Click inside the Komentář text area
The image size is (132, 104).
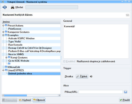click(96, 41)
